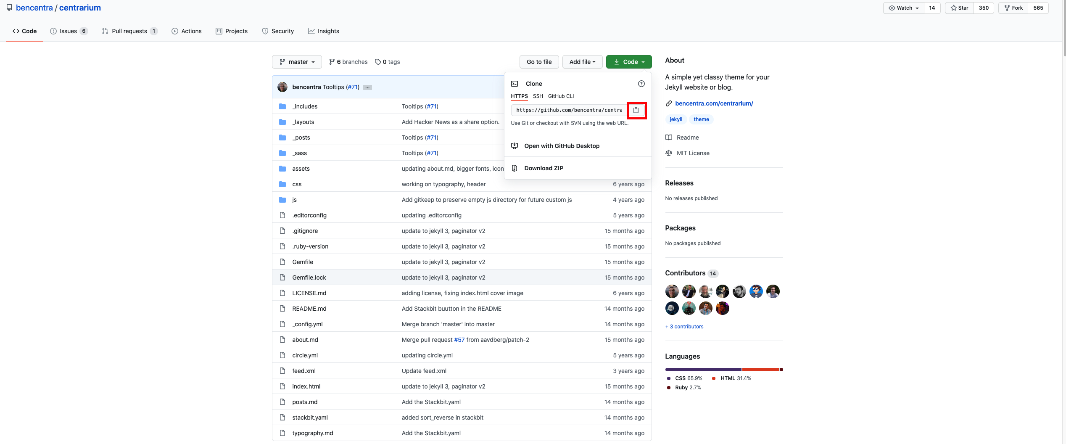Click the Download ZIP file icon

[x=515, y=168]
